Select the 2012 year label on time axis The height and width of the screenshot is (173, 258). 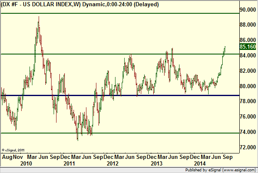click(113, 163)
